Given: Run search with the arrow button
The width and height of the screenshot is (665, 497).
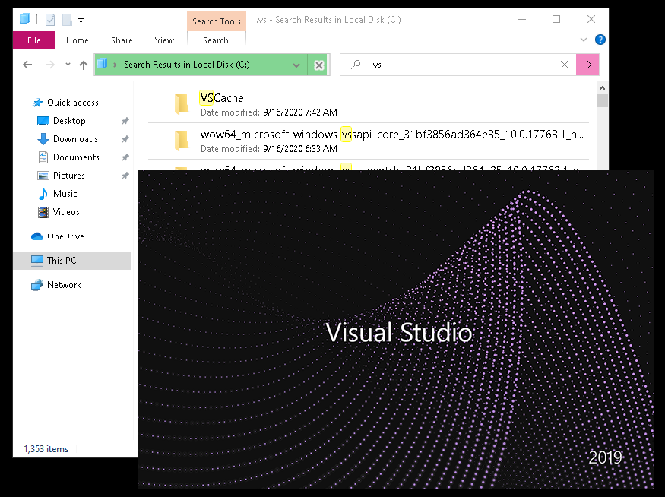Looking at the screenshot, I should [x=587, y=65].
